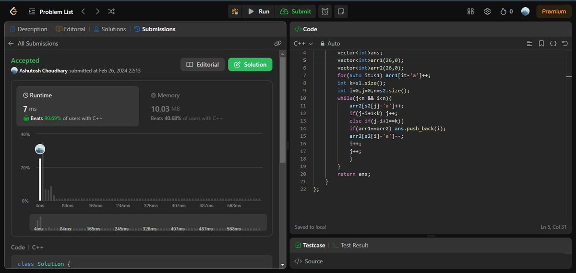Switch to the Description tab

click(28, 29)
